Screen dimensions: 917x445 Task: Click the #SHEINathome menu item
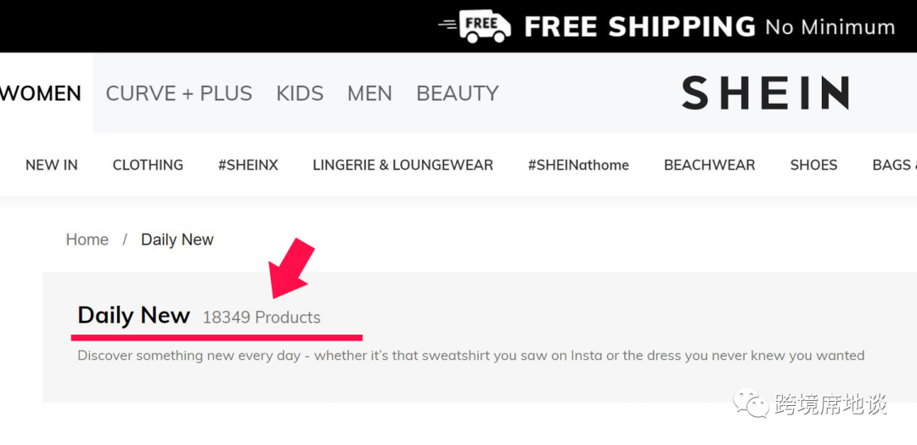tap(578, 166)
